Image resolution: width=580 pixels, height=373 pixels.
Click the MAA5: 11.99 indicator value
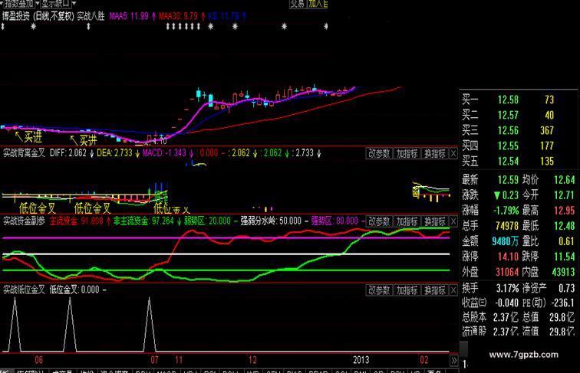(129, 16)
